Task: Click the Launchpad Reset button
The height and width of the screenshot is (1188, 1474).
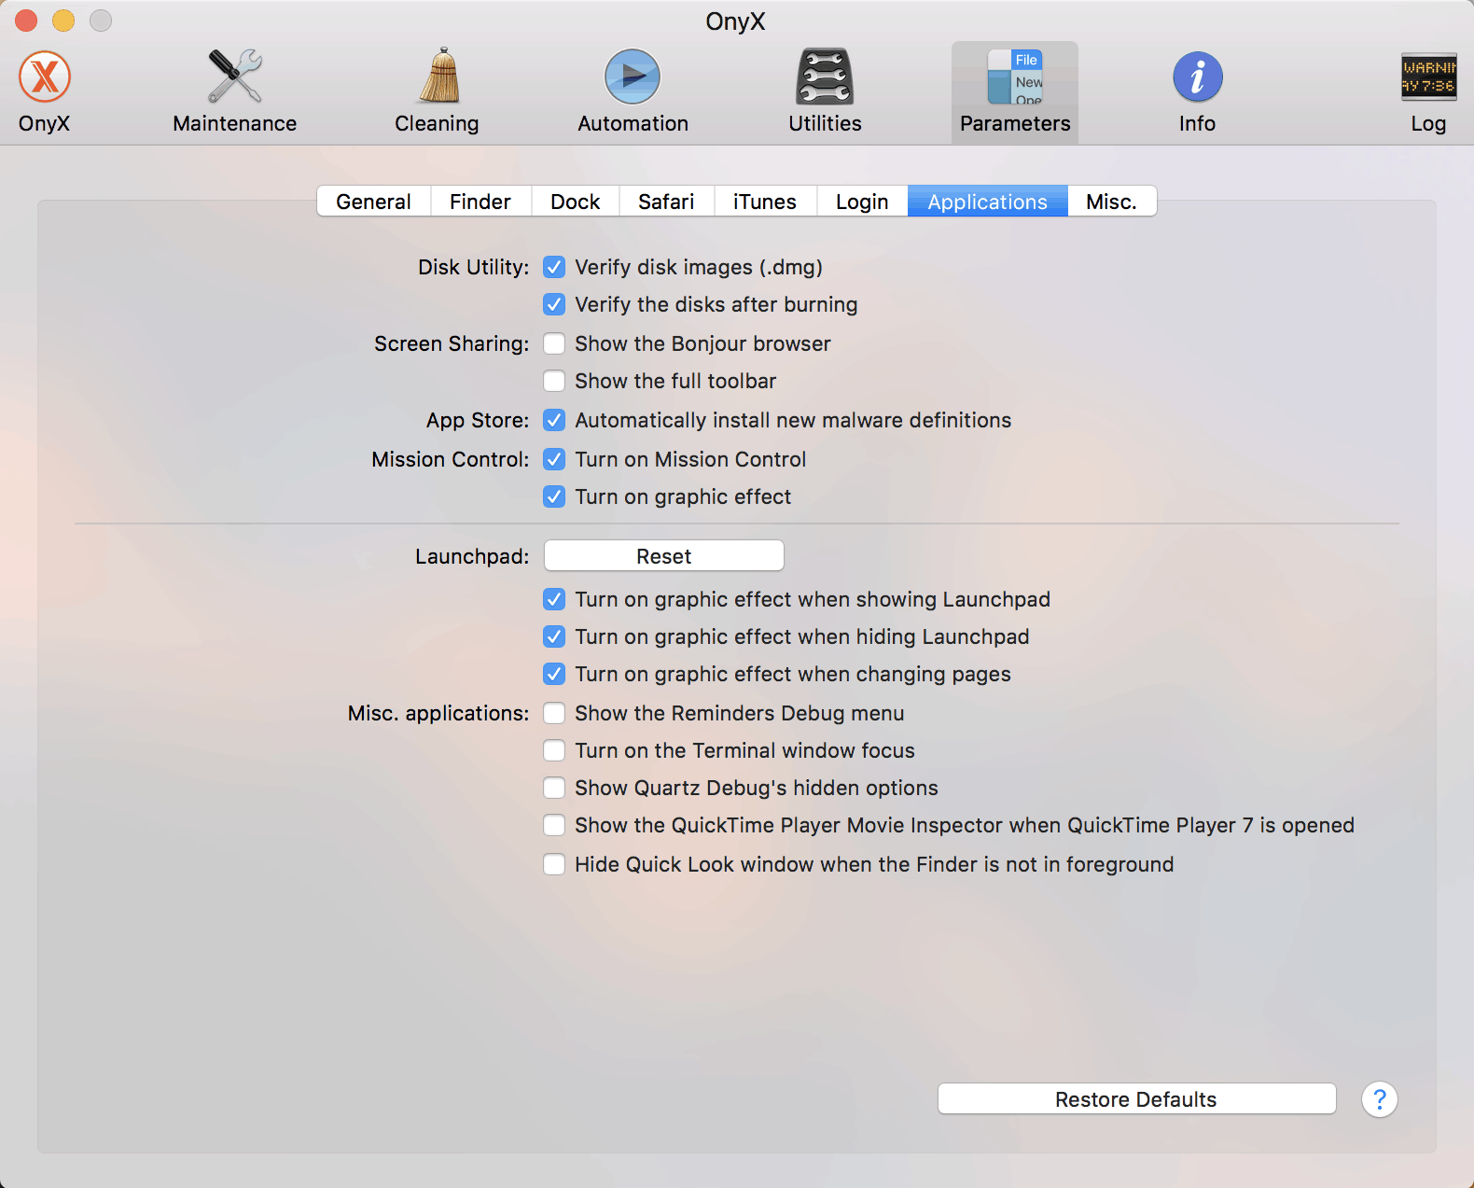Action: [x=664, y=556]
